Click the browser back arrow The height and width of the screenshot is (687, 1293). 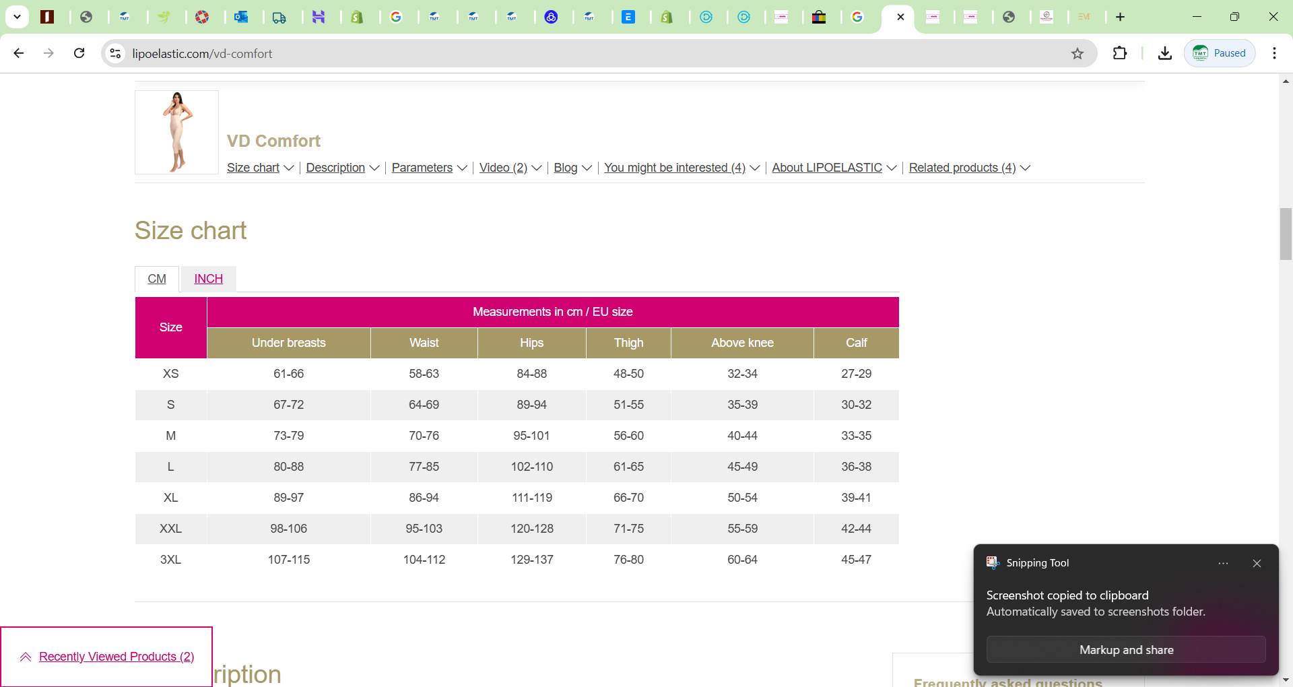(18, 53)
